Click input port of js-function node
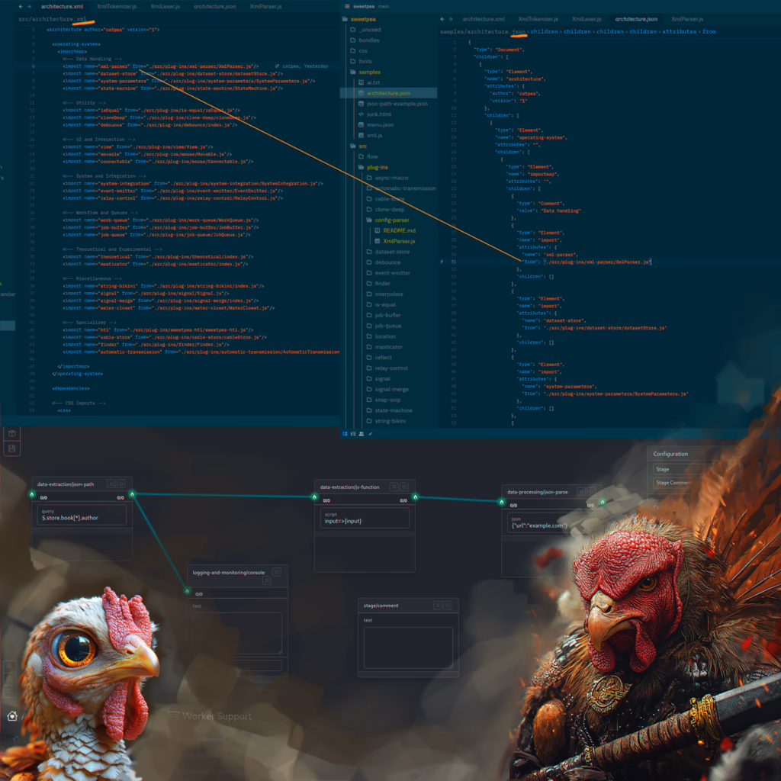The width and height of the screenshot is (781, 781). pyautogui.click(x=314, y=497)
